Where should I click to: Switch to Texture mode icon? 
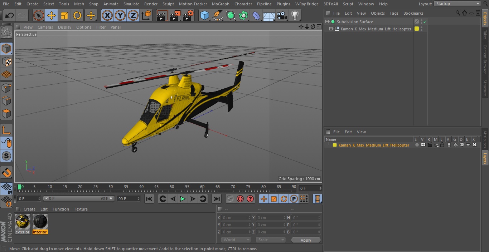coord(6,61)
